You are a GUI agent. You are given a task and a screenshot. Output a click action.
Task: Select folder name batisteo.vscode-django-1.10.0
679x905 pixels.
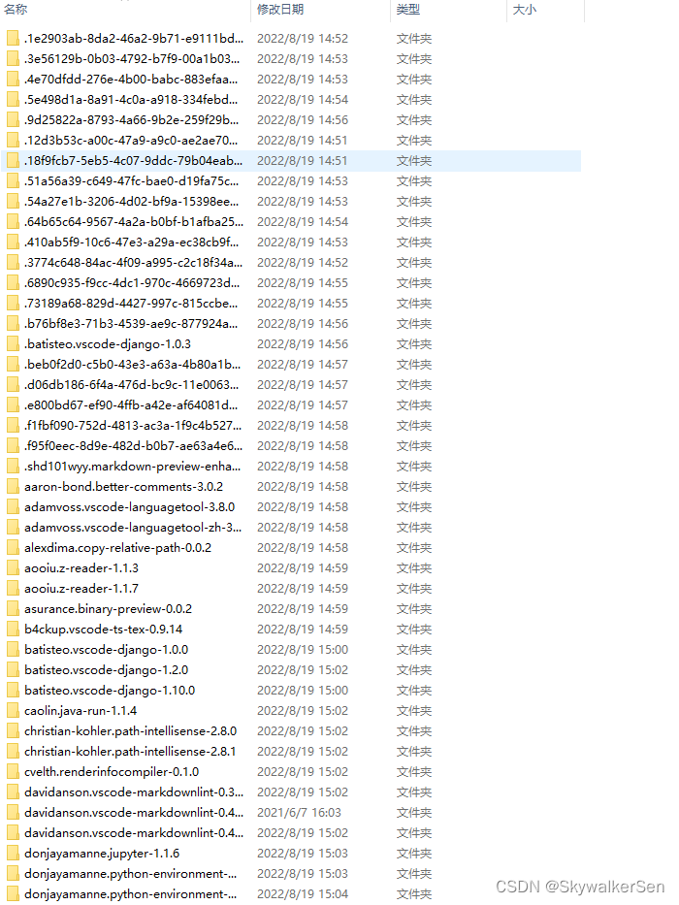tap(110, 691)
